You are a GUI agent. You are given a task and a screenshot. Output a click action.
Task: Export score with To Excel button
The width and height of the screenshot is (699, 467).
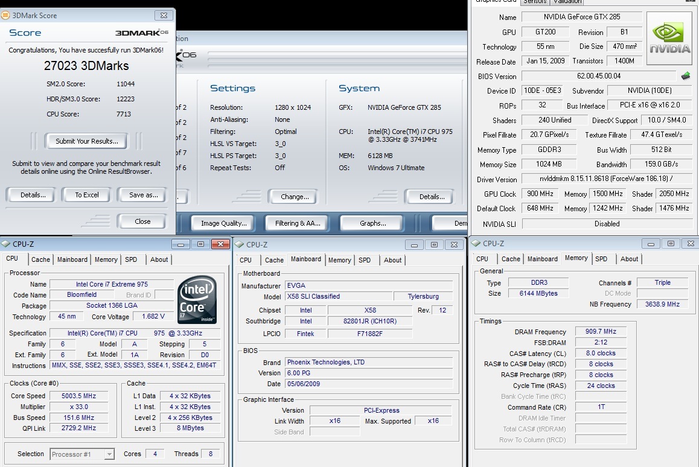[x=87, y=195]
